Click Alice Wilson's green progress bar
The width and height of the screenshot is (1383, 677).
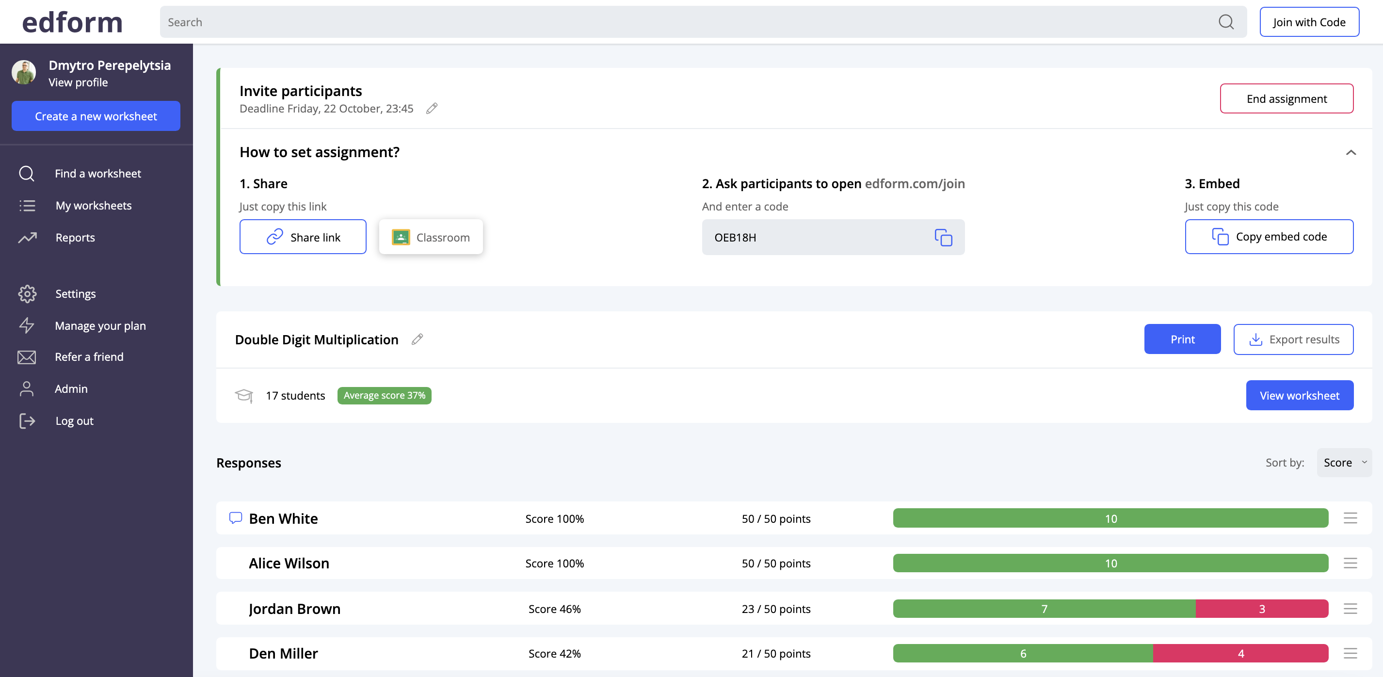(1111, 563)
